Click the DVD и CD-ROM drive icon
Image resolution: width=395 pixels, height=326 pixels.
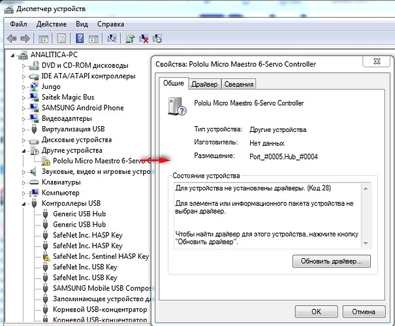(x=35, y=65)
